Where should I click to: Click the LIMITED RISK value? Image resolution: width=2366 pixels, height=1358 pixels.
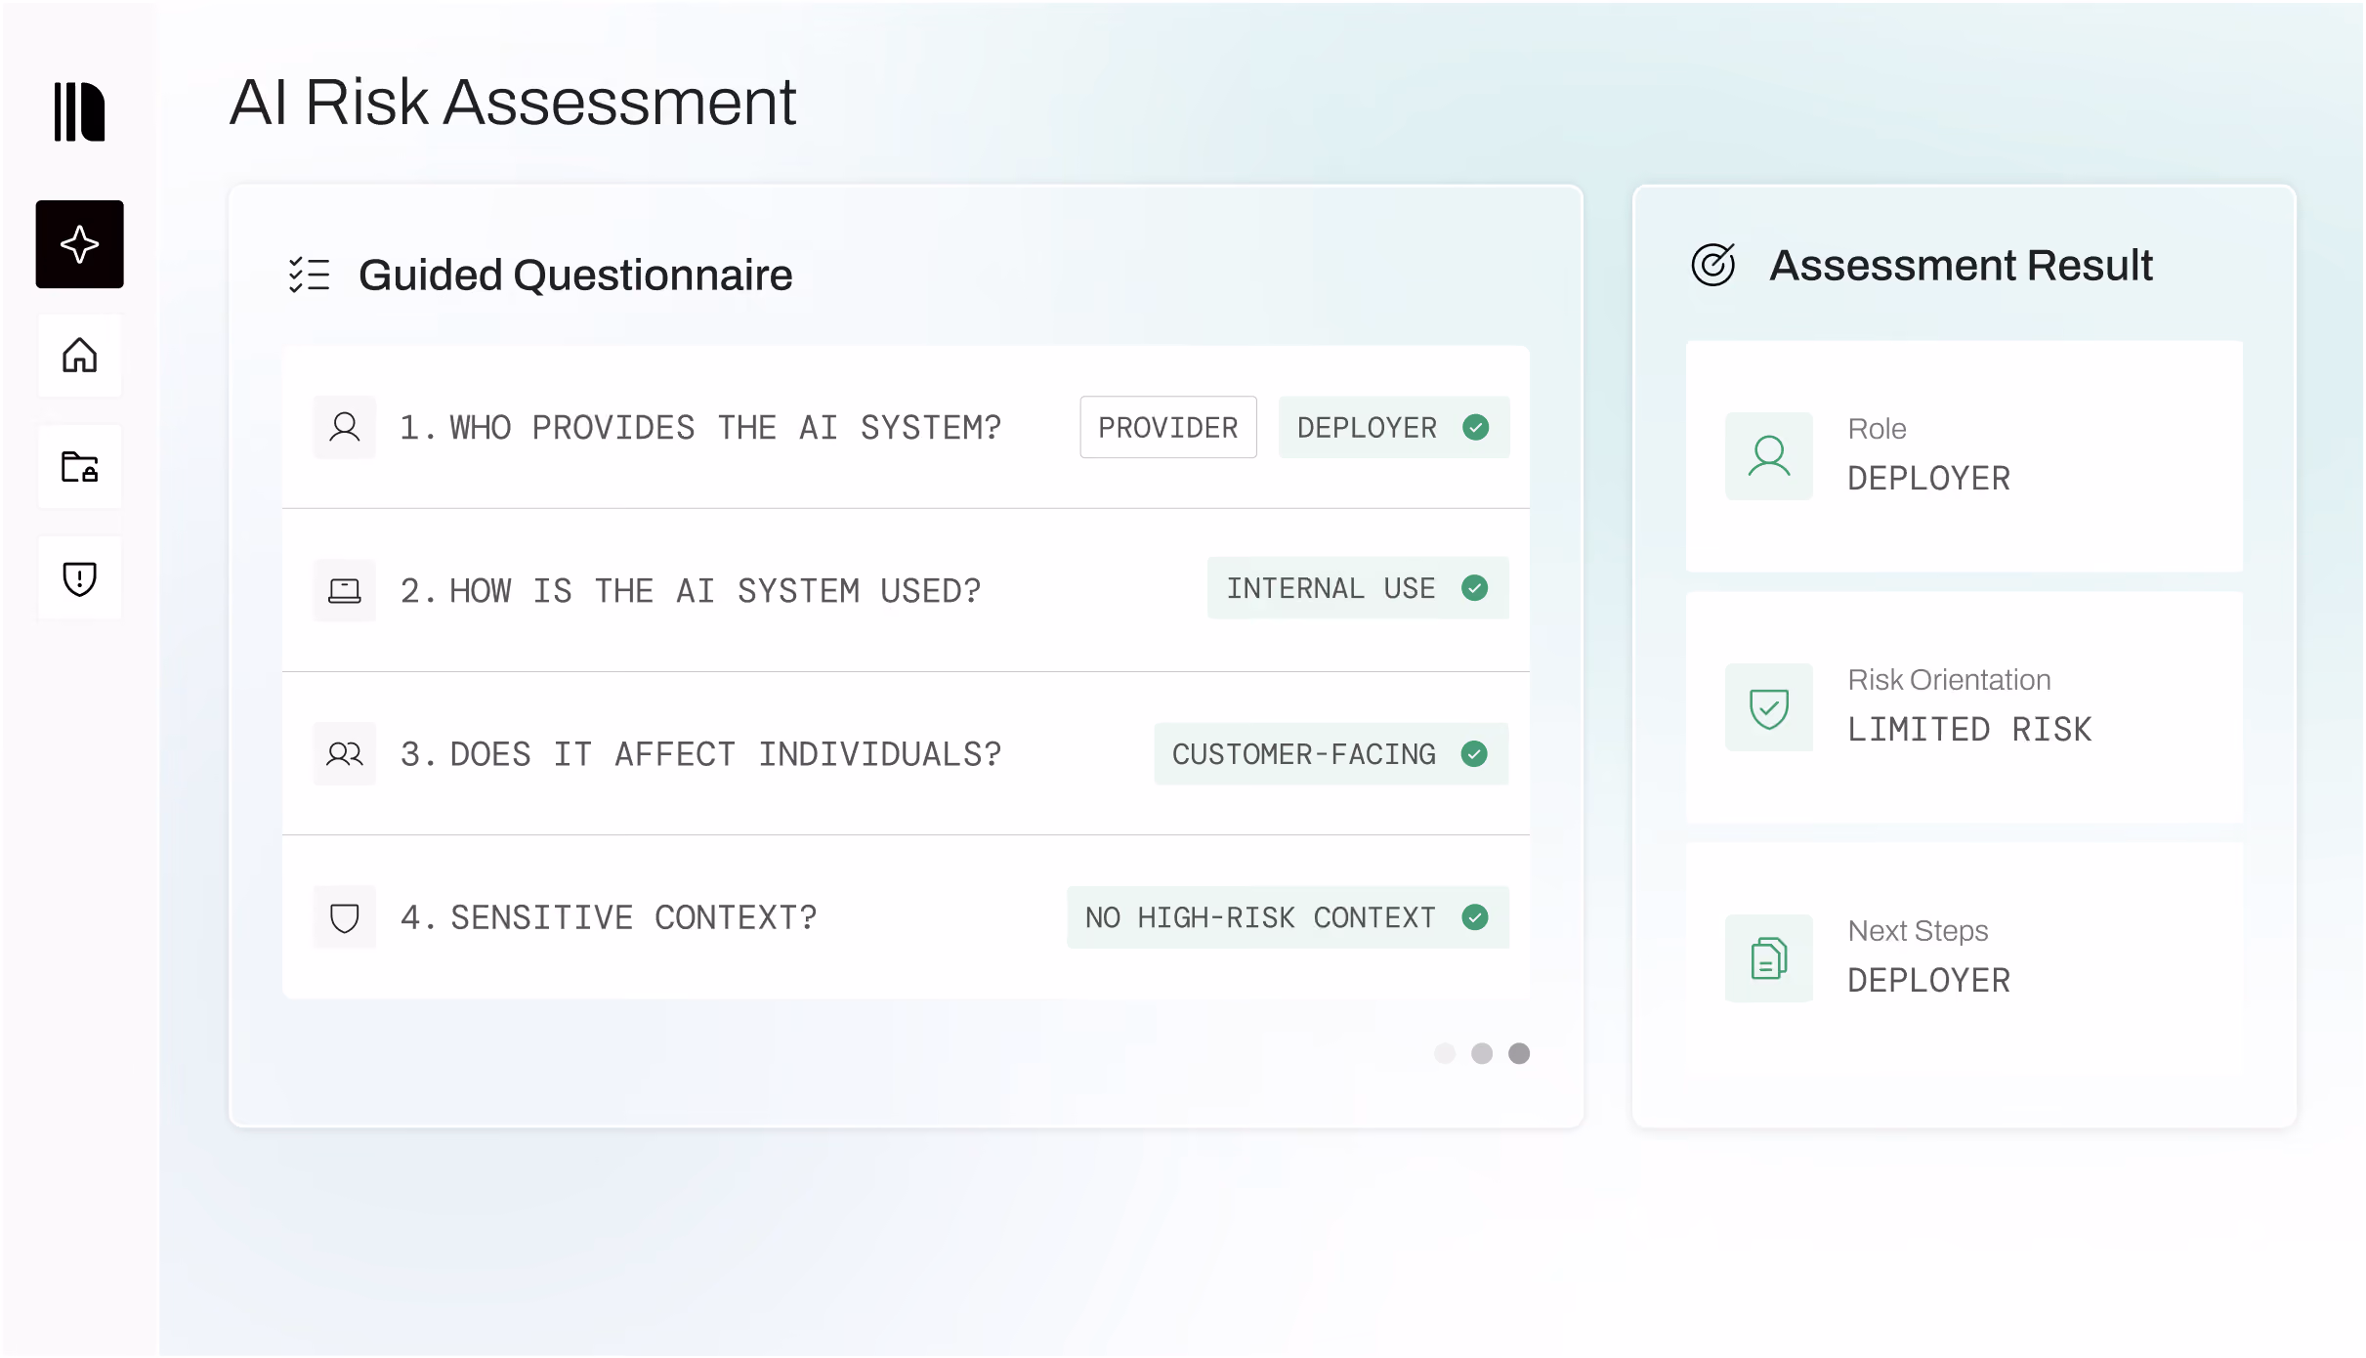1969,730
